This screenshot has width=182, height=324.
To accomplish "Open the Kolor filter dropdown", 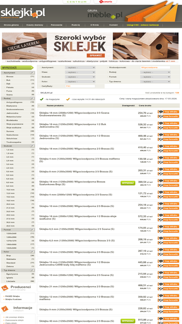I will click(80, 82).
